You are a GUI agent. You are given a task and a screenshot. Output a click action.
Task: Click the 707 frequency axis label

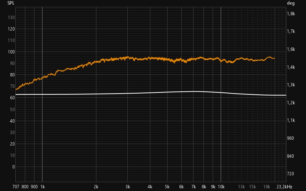pyautogui.click(x=16, y=187)
